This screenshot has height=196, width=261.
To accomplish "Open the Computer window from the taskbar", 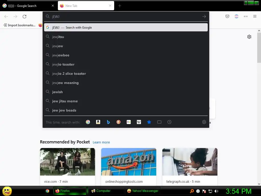I will [x=107, y=191].
